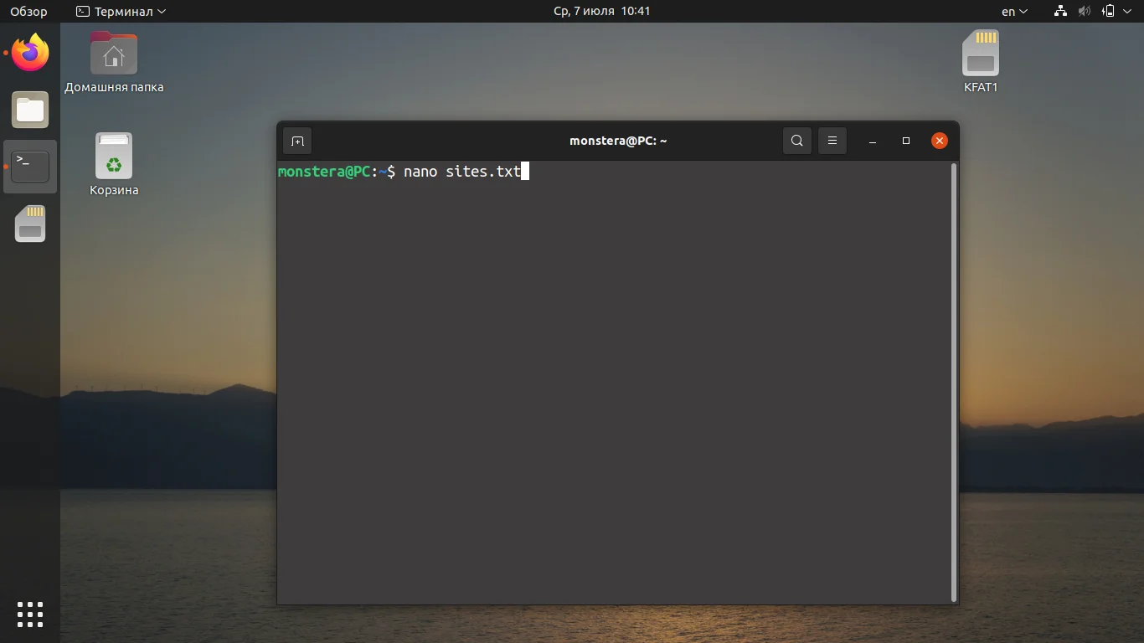Image resolution: width=1144 pixels, height=643 pixels.
Task: Maximize the terminal window
Action: pyautogui.click(x=906, y=141)
